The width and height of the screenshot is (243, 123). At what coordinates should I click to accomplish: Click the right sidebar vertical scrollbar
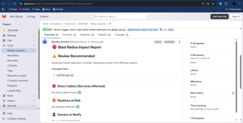coord(236,76)
